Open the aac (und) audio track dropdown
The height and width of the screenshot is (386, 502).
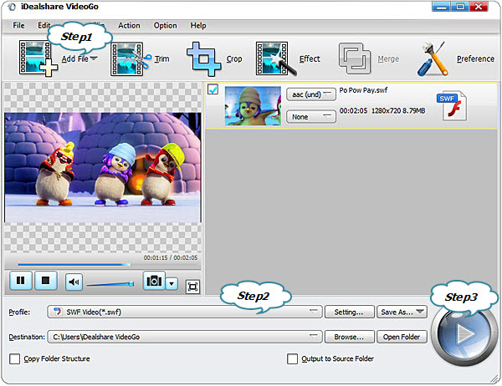[311, 94]
